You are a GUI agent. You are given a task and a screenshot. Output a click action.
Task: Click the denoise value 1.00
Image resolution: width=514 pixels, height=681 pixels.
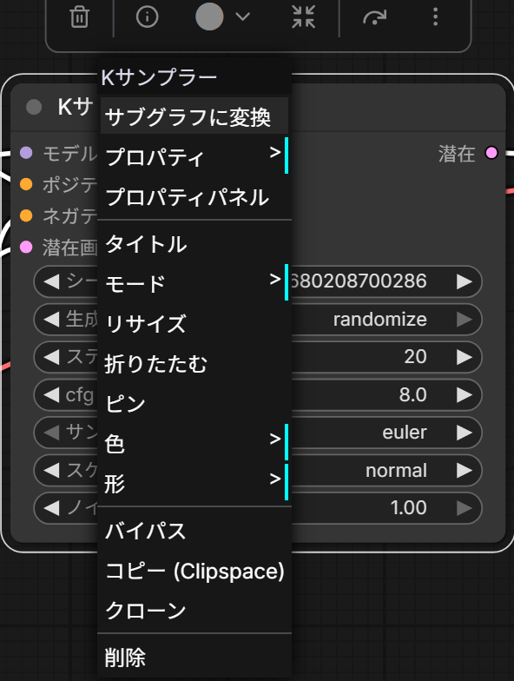coord(408,507)
